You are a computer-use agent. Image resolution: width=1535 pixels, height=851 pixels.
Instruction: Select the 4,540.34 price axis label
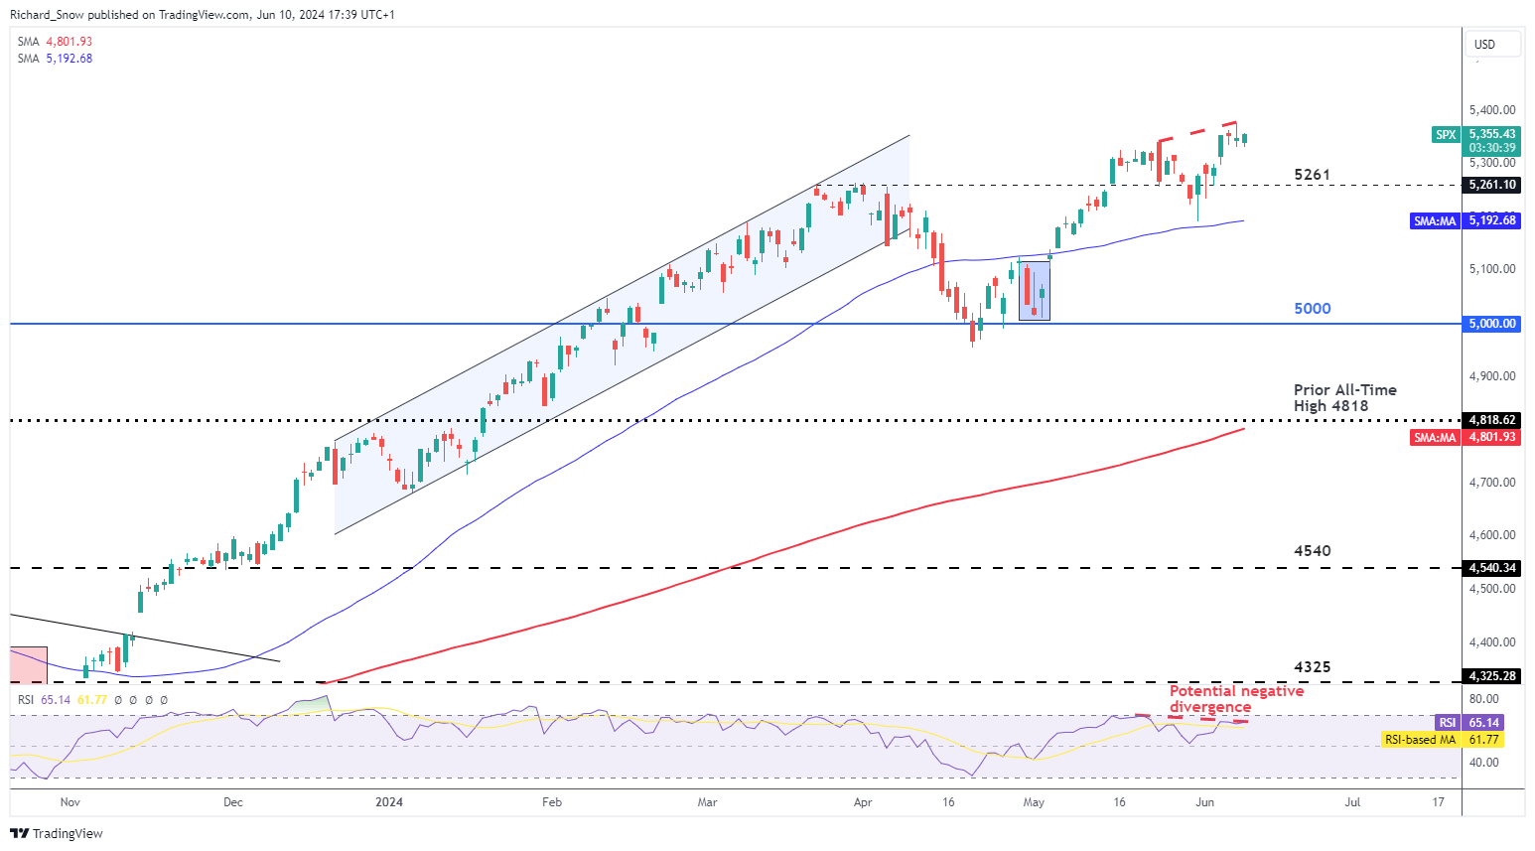pos(1492,568)
